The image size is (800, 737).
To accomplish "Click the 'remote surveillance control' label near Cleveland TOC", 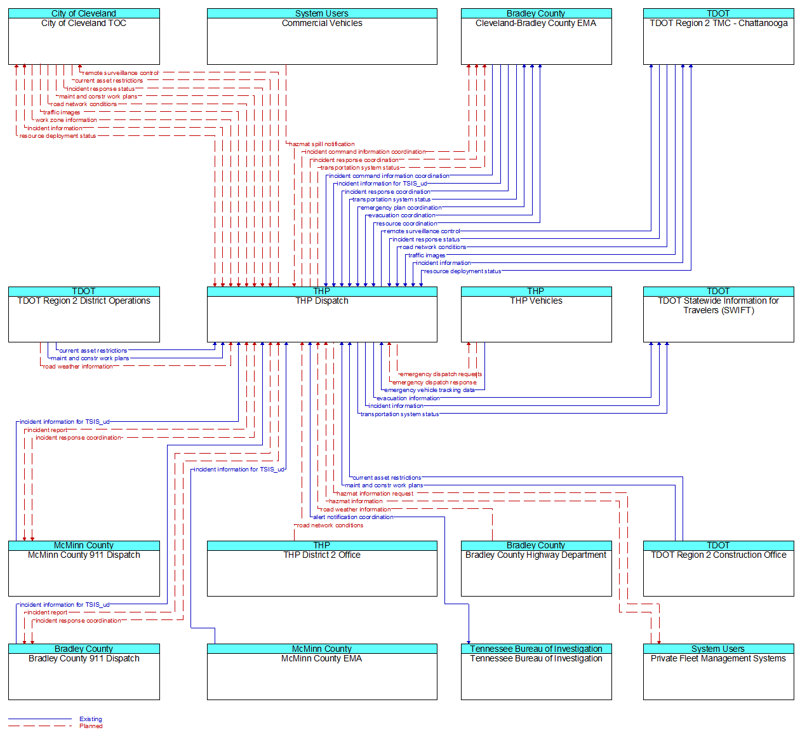I will [x=121, y=73].
